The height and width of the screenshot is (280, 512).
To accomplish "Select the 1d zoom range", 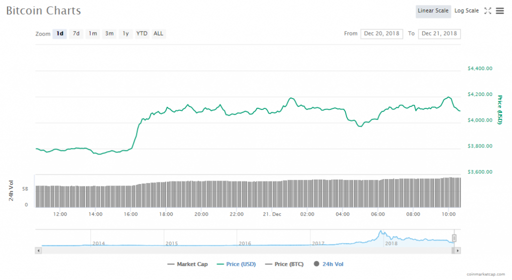I will (59, 33).
